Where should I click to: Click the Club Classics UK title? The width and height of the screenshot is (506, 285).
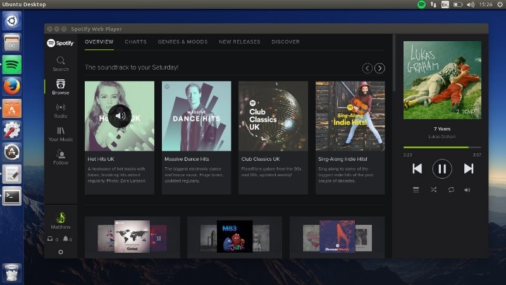click(261, 159)
